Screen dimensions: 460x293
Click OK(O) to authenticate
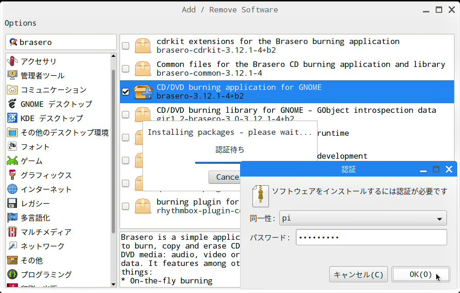tap(421, 275)
